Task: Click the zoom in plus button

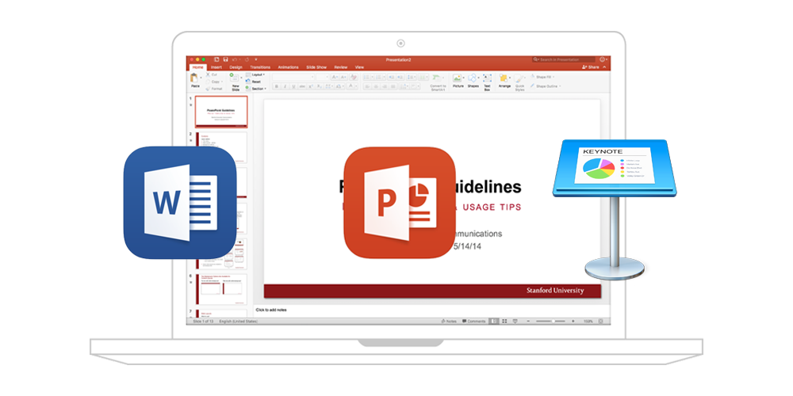Action: [573, 322]
